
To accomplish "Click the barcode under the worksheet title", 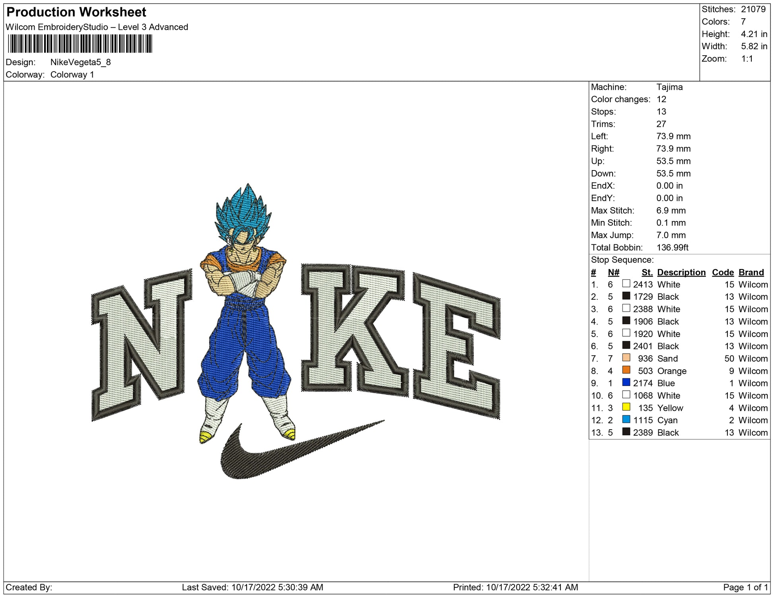I will [x=80, y=44].
